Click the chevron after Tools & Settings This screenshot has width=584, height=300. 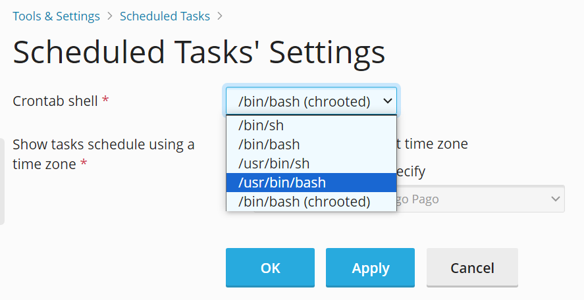pyautogui.click(x=110, y=16)
